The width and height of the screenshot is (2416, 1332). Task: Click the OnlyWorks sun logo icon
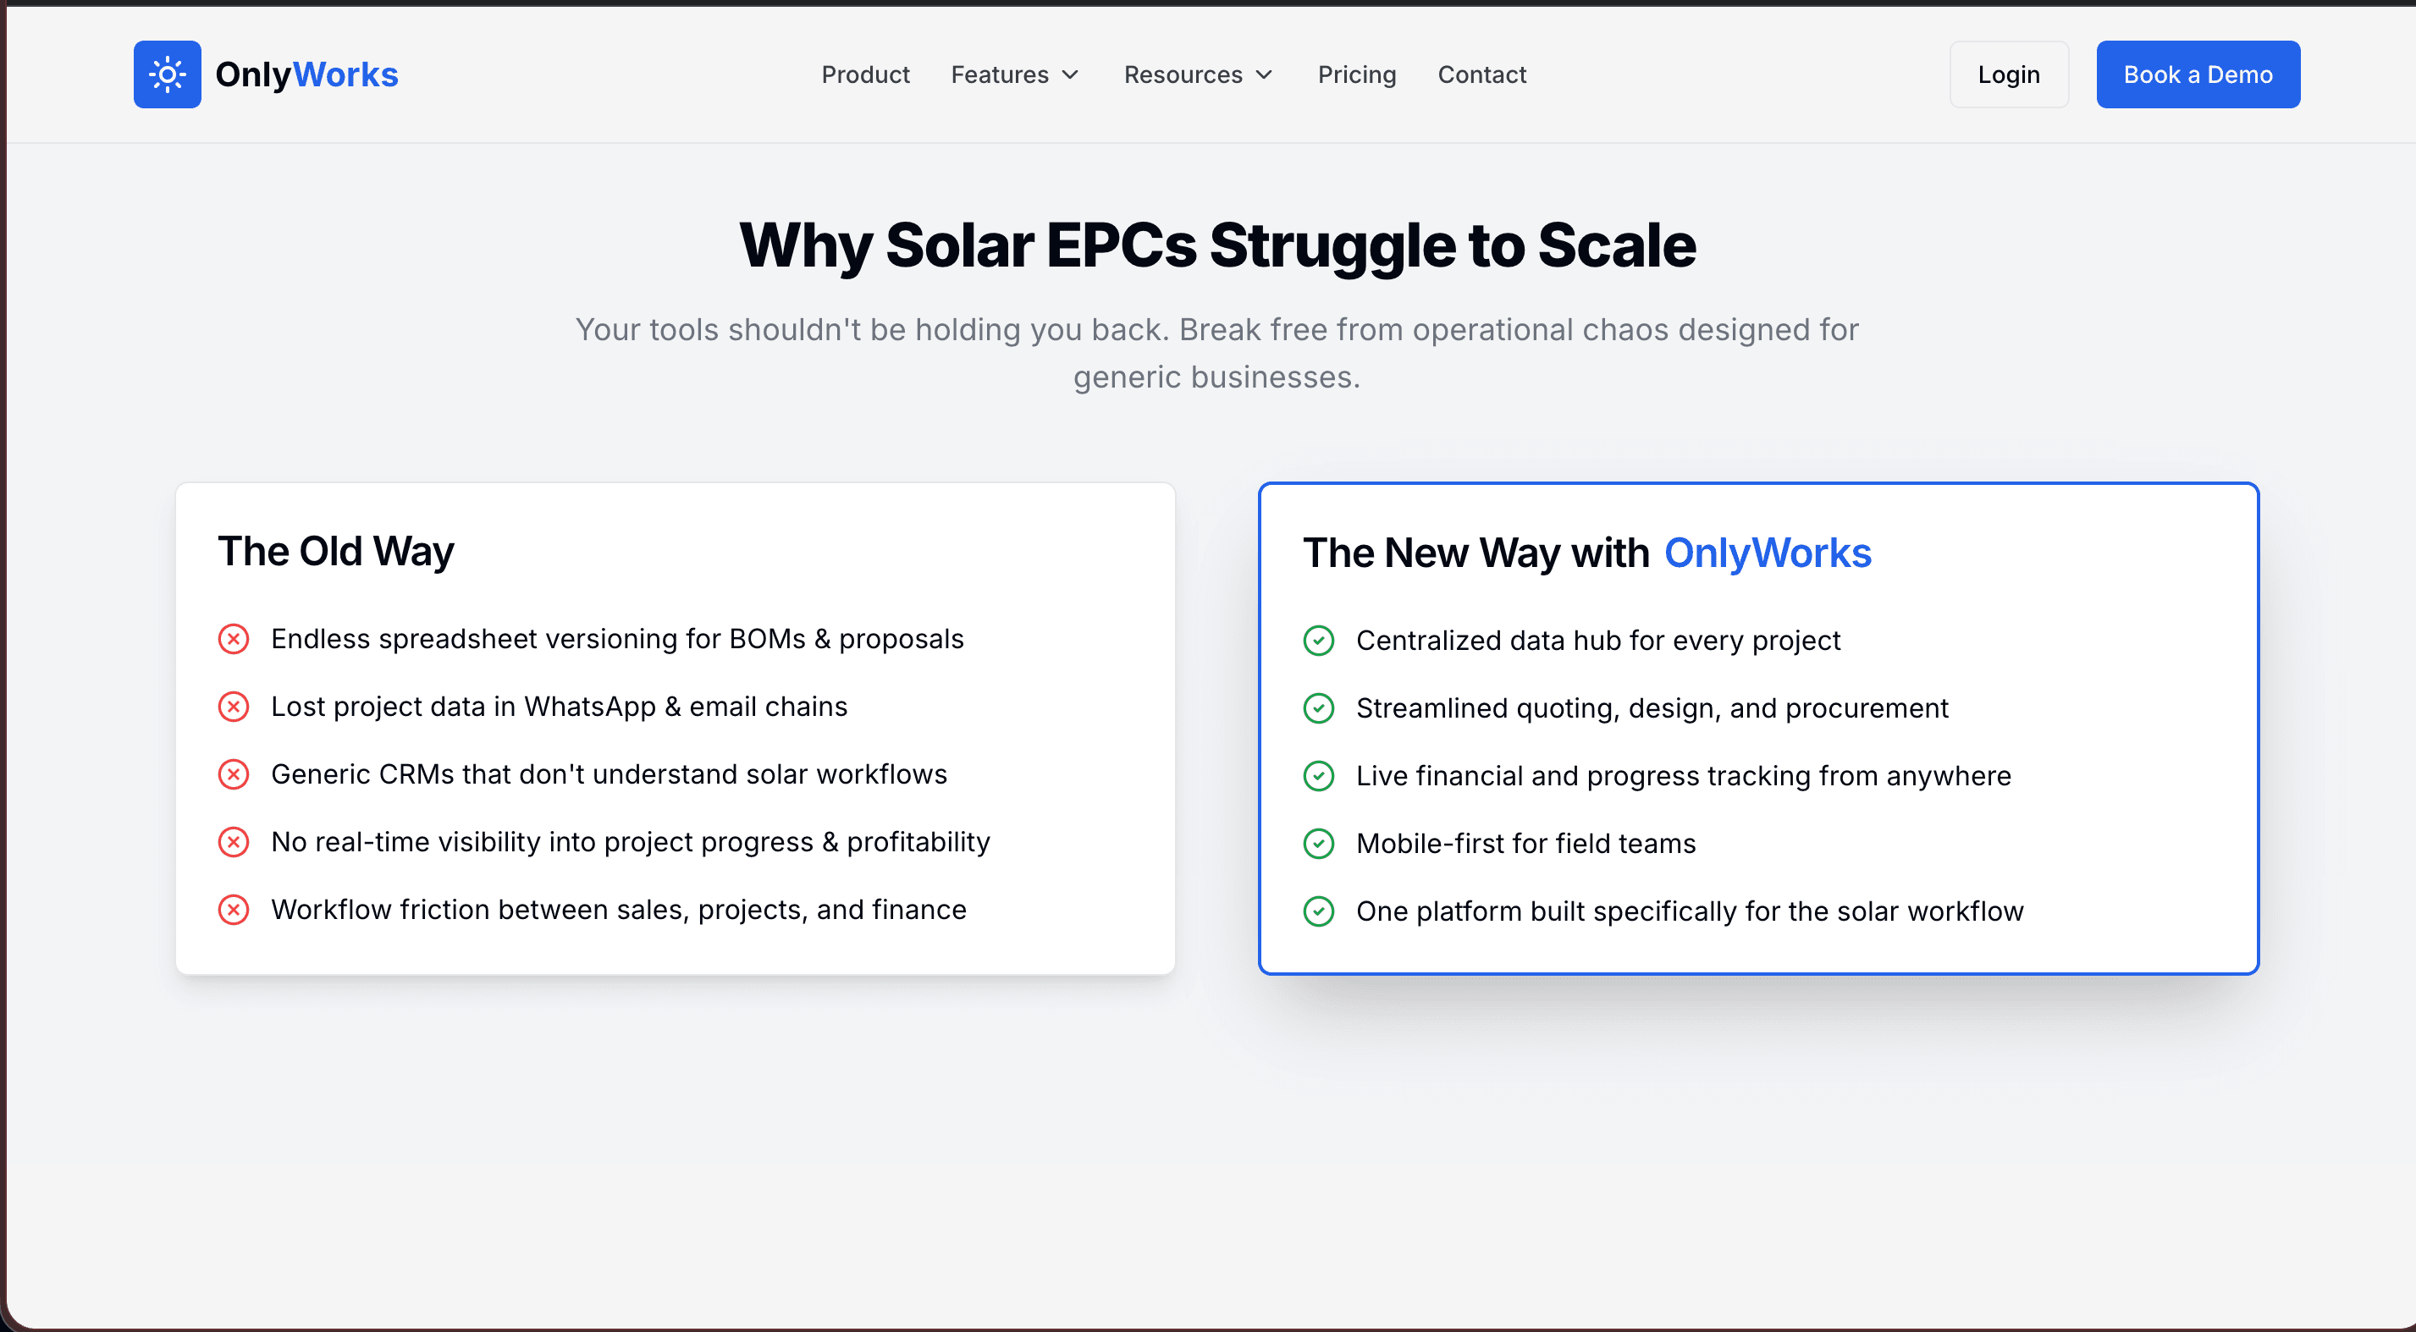coord(167,74)
